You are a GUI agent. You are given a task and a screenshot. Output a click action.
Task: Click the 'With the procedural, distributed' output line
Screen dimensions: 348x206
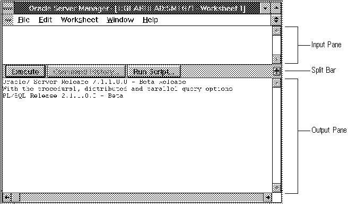118,89
